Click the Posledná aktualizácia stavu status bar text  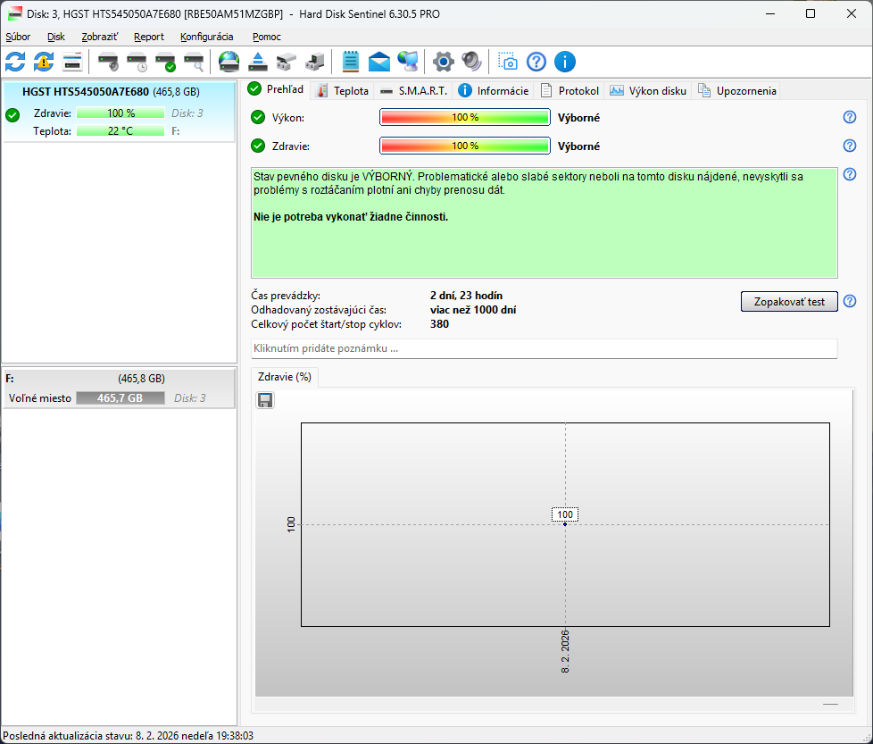128,736
